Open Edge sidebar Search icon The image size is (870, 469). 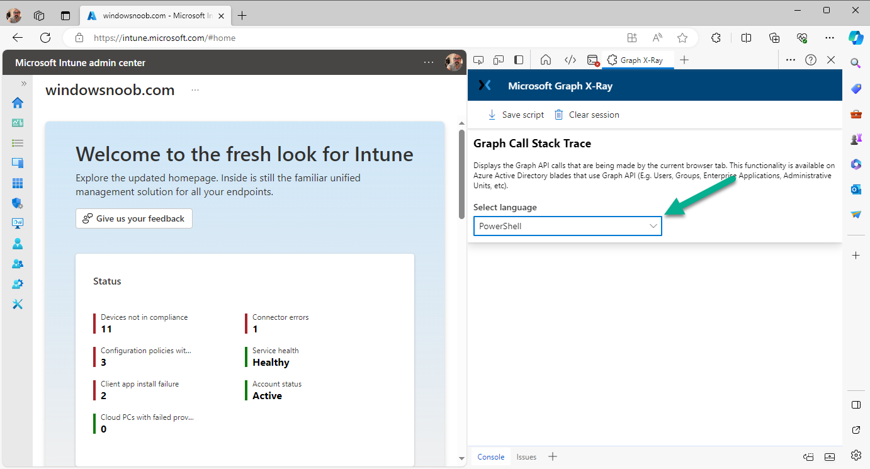click(856, 63)
